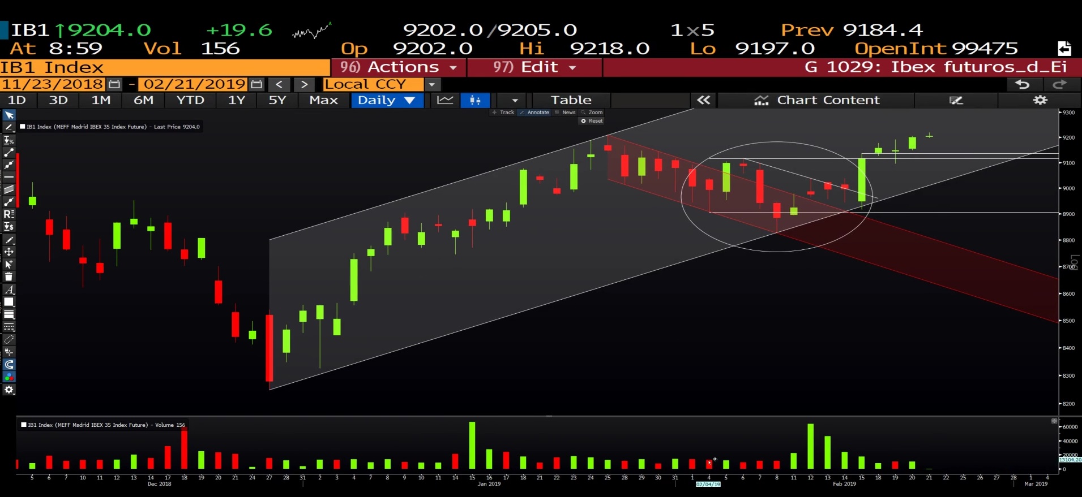Open chart settings gear at top right
The image size is (1082, 497).
1040,100
